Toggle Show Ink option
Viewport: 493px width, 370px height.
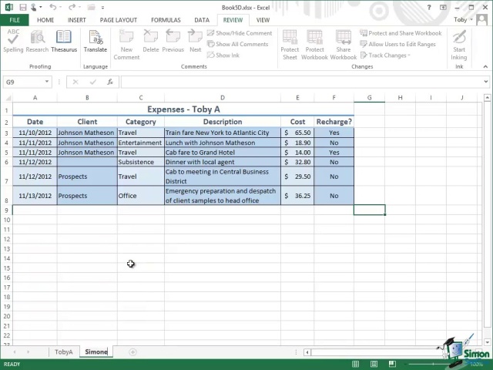226,55
